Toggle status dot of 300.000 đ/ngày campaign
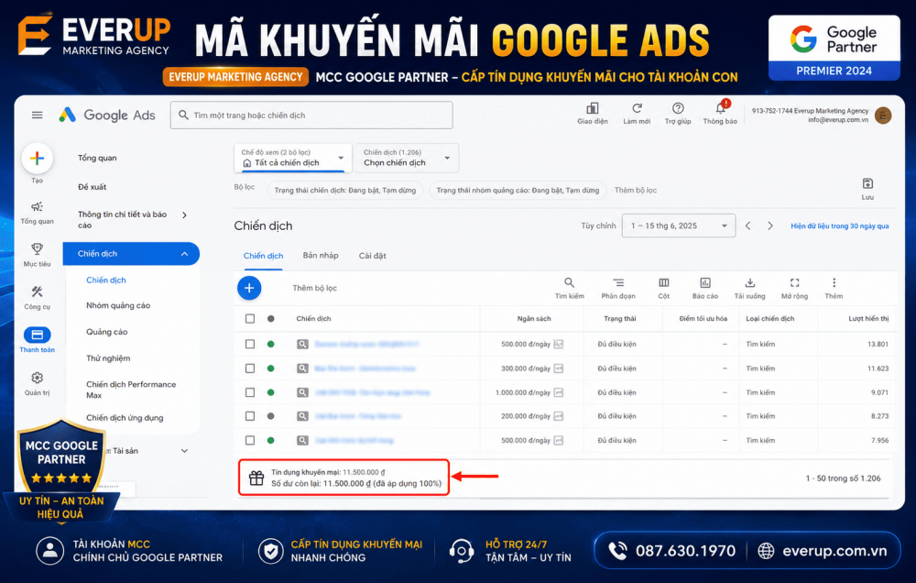The width and height of the screenshot is (916, 583). coord(270,368)
